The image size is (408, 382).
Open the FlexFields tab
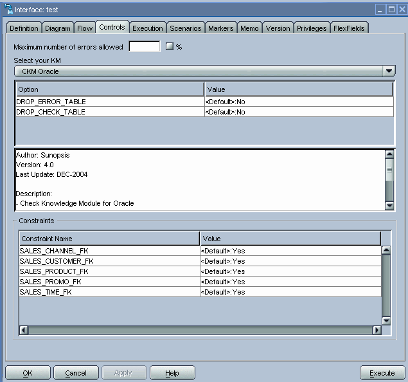tap(349, 28)
